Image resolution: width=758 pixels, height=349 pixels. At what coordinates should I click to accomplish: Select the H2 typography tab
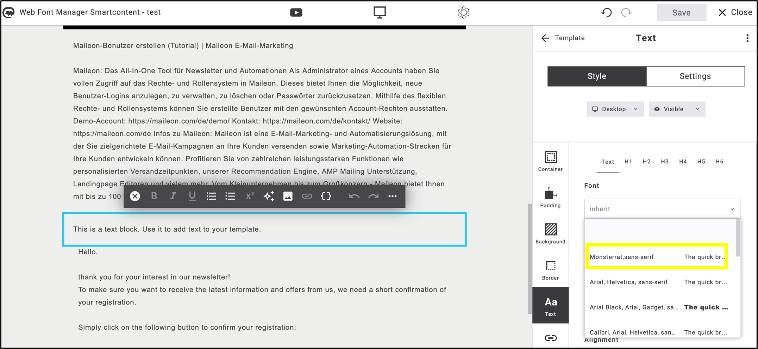coord(646,162)
